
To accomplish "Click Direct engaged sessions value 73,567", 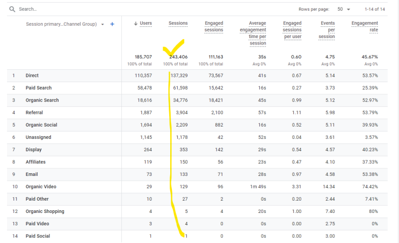I will pyautogui.click(x=216, y=76).
